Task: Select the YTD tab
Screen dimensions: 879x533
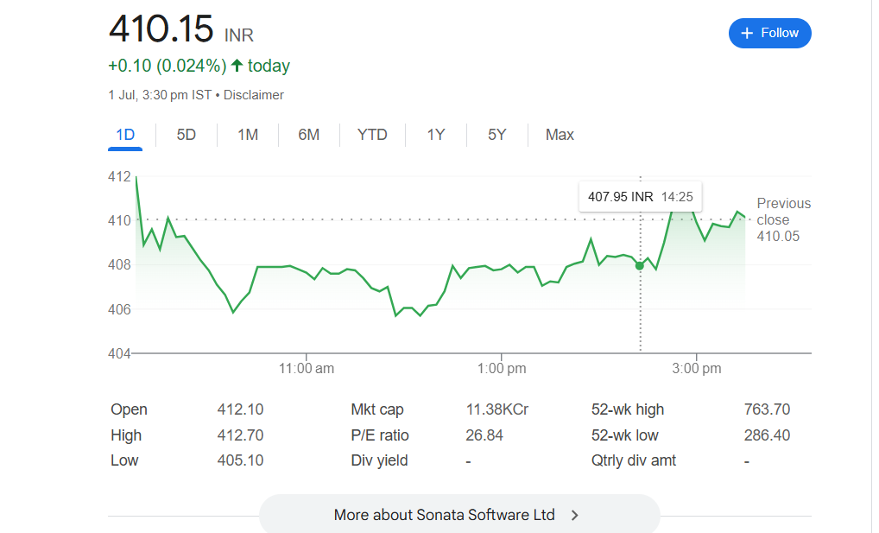Action: (x=372, y=135)
